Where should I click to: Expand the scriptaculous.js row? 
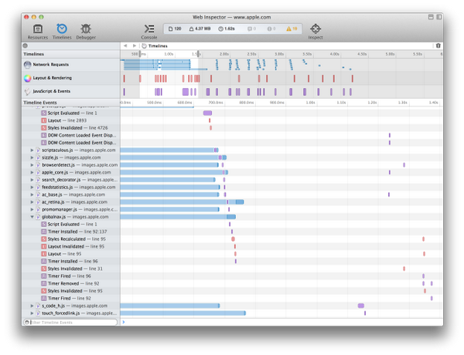32,150
